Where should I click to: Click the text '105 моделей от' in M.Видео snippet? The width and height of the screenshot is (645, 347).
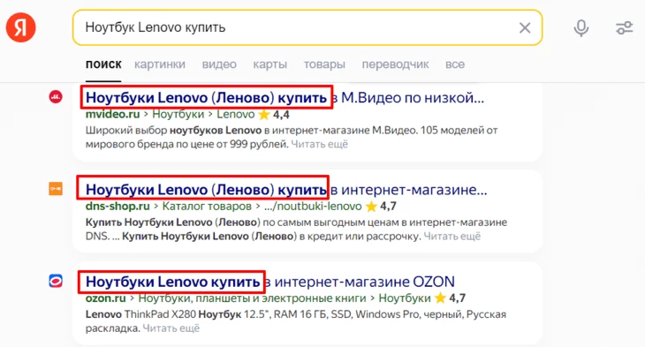click(x=459, y=131)
